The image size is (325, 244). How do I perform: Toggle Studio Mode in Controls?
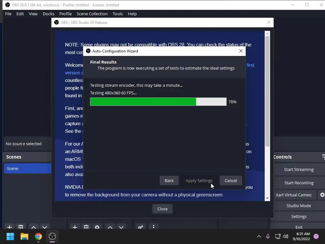pyautogui.click(x=299, y=206)
